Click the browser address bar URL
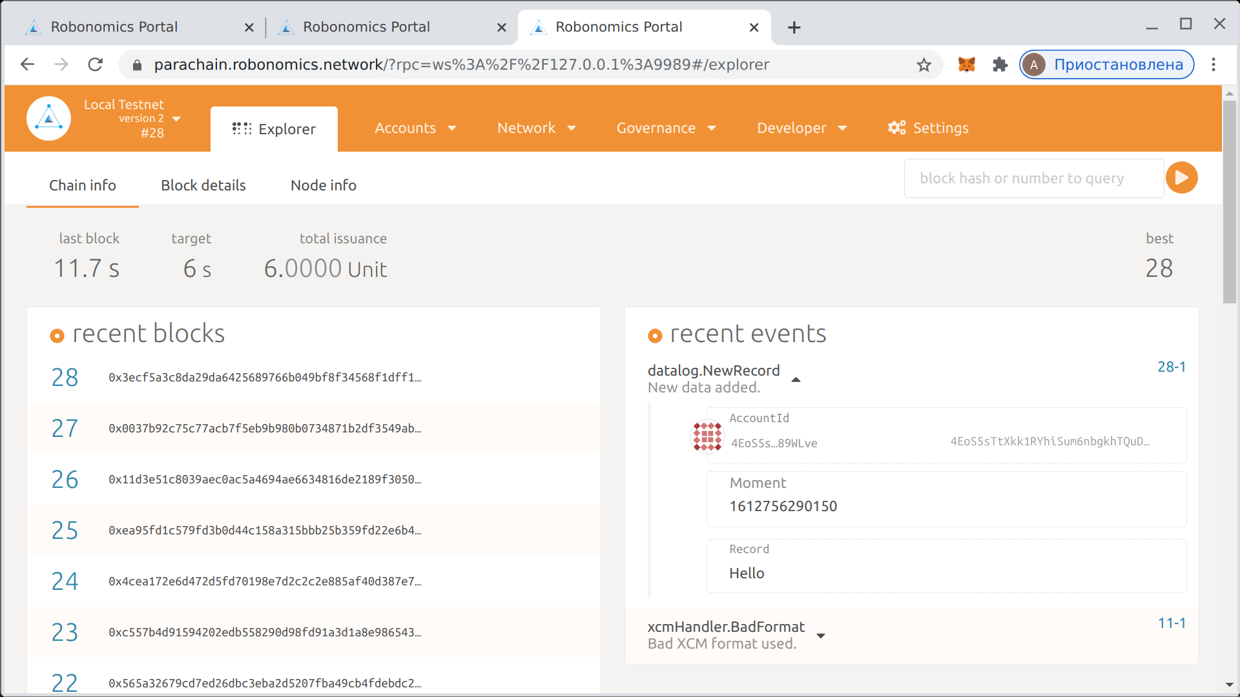 pyautogui.click(x=462, y=65)
